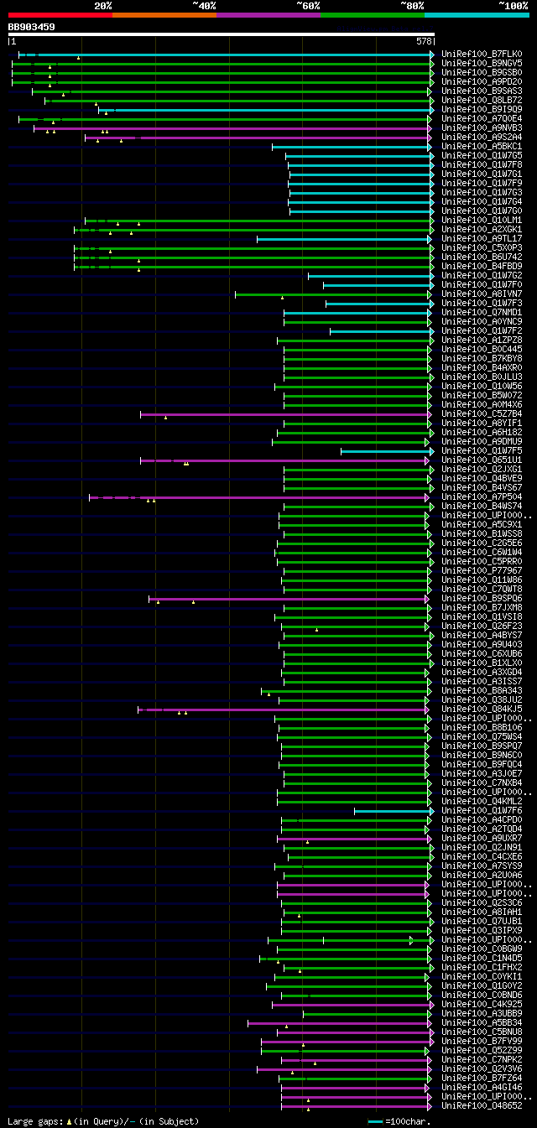The height and width of the screenshot is (1128, 537).
Task: Select the UniRef100_A7P504 label
Action: pos(482,497)
